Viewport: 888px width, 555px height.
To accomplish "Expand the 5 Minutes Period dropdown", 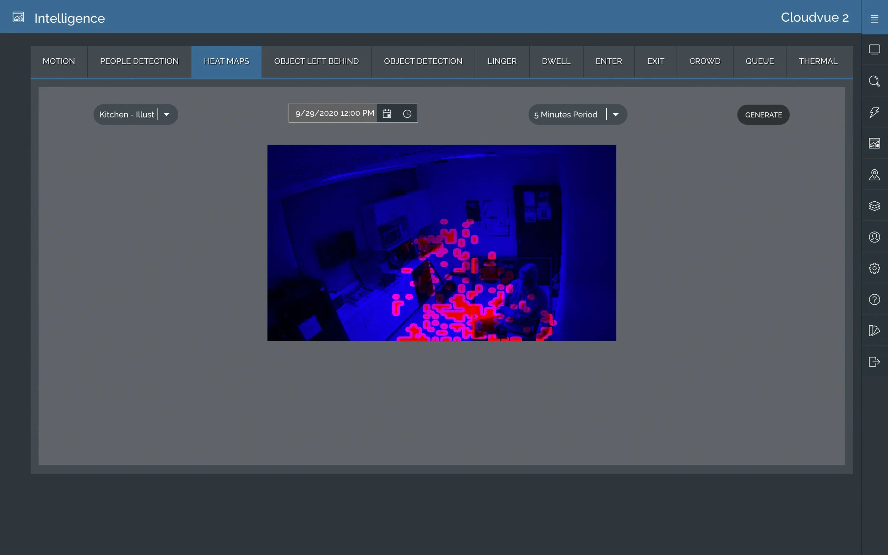I will click(616, 114).
